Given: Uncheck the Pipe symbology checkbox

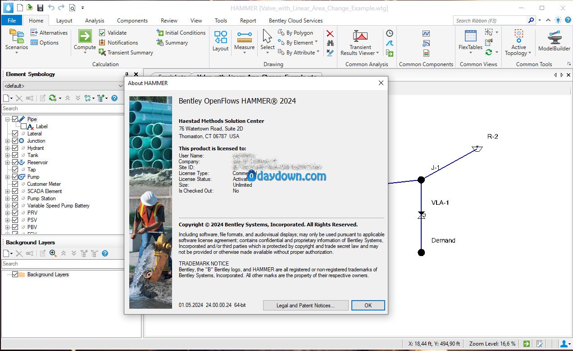Looking at the screenshot, I should pyautogui.click(x=15, y=119).
